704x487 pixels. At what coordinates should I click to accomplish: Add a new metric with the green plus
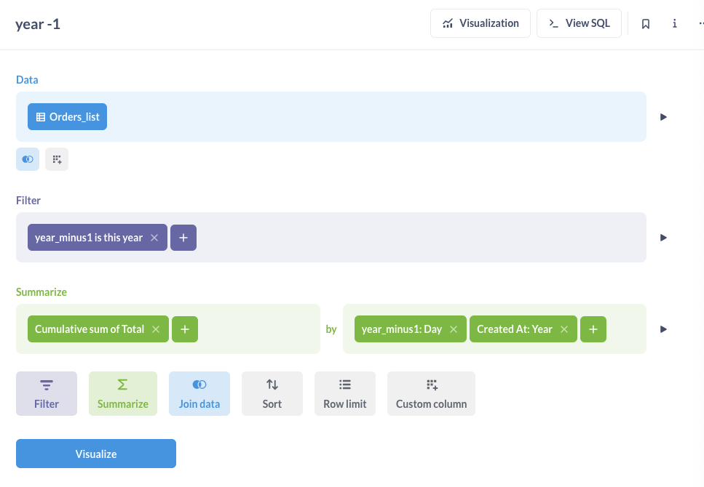click(x=185, y=329)
